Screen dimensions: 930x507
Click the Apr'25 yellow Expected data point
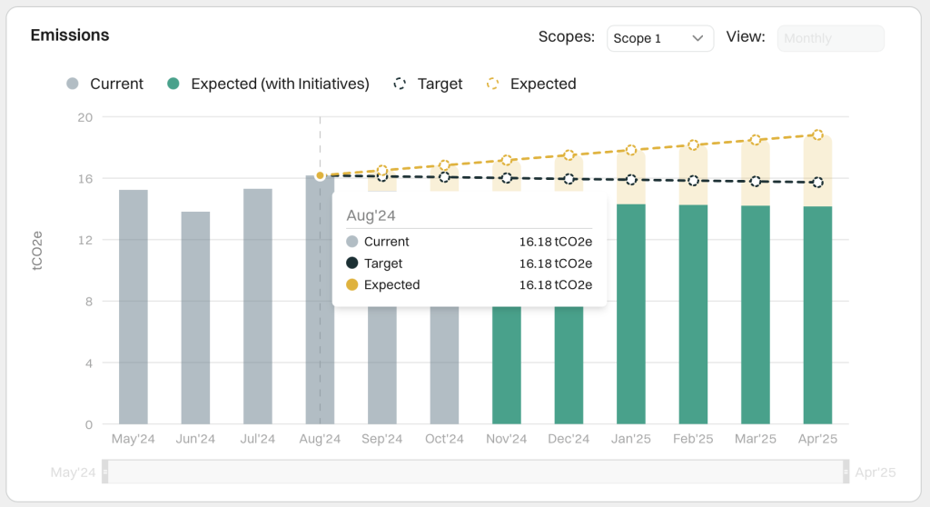tap(817, 134)
